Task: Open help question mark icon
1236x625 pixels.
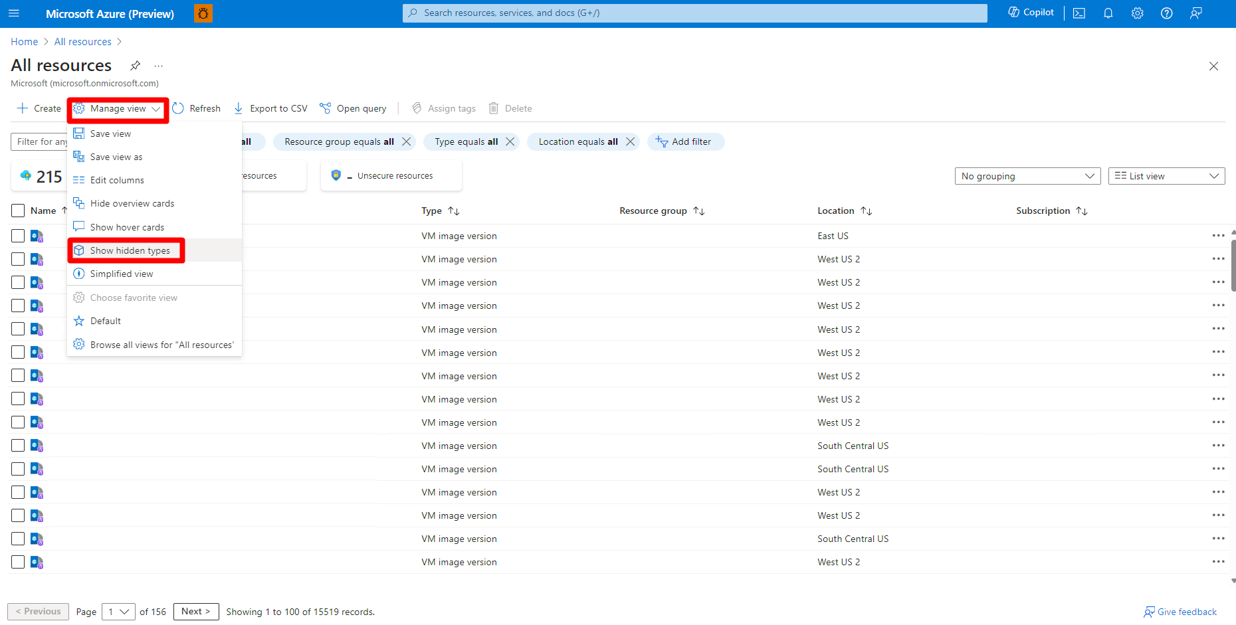Action: point(1167,13)
